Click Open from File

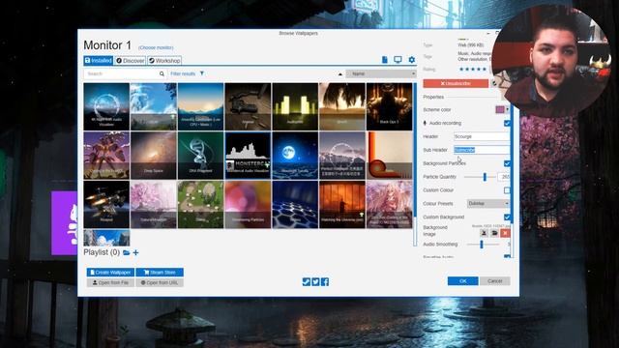[110, 282]
